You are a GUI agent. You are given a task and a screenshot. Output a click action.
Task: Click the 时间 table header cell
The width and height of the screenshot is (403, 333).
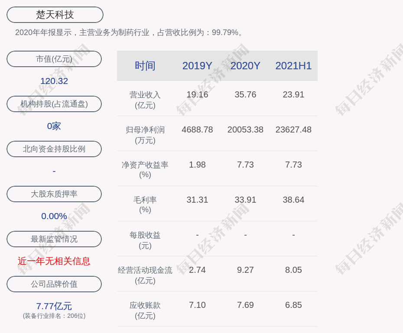point(145,66)
